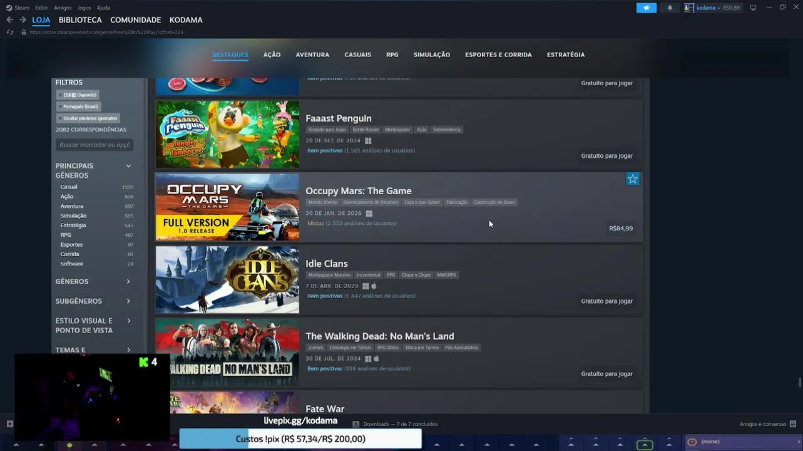Click the announcements megaphone button

tap(647, 8)
